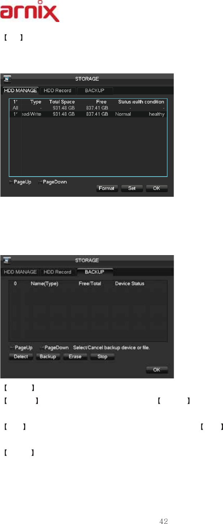Click PageDown icon in BACKUP window
The width and height of the screenshot is (223, 524).
[42, 348]
